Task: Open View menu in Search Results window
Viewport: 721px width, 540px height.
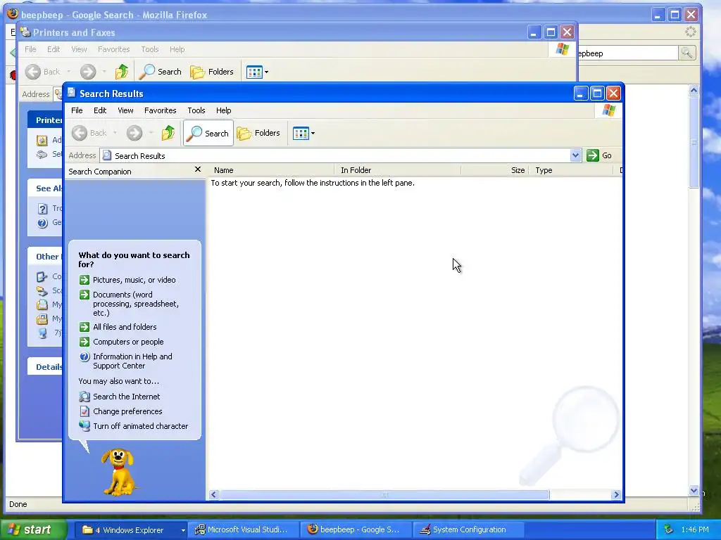Action: point(125,110)
